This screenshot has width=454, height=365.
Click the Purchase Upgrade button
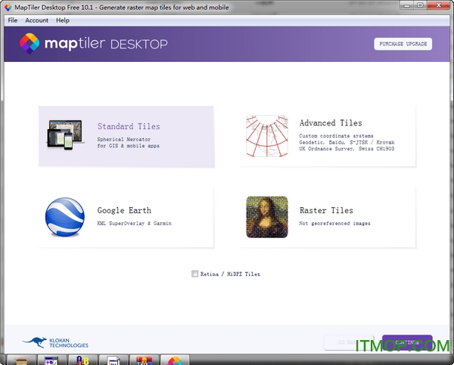pos(403,44)
